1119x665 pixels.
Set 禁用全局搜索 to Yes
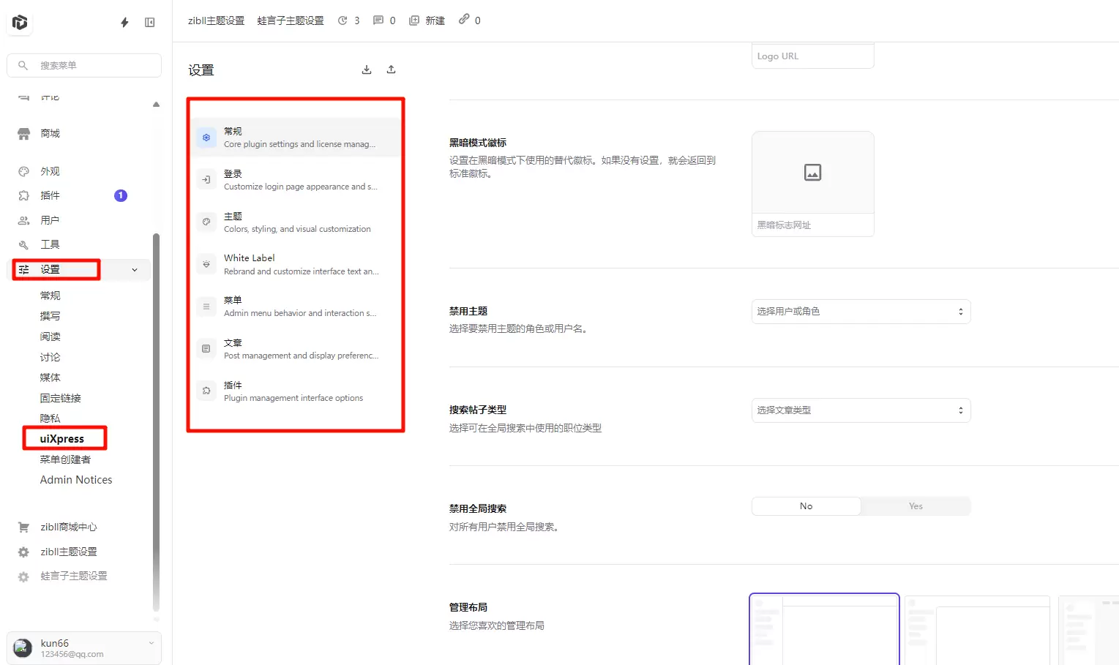point(916,506)
